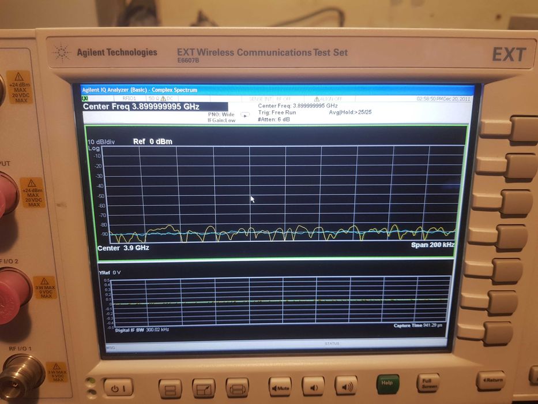Click the 'YRef 0 V' label
Screen dimensions: 538x404
point(110,272)
